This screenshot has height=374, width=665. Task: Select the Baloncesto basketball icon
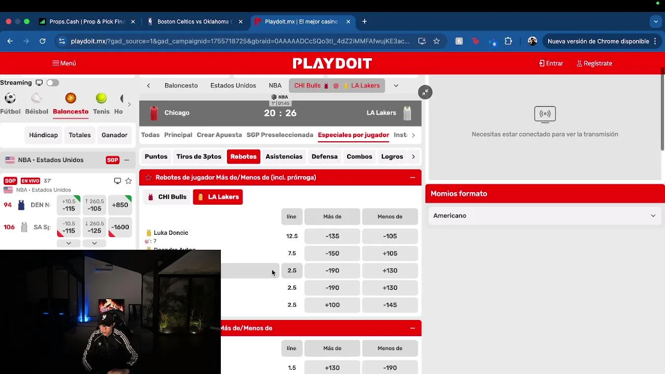click(71, 98)
